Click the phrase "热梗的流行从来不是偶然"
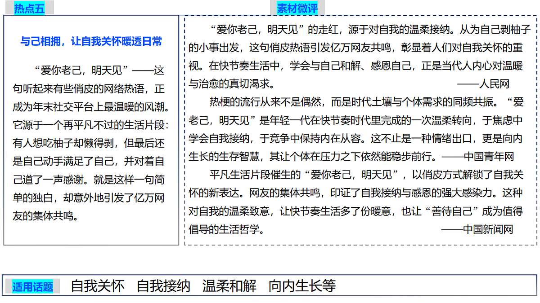 point(266,102)
